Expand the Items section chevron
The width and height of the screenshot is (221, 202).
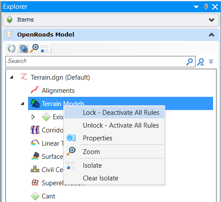[x=211, y=20]
